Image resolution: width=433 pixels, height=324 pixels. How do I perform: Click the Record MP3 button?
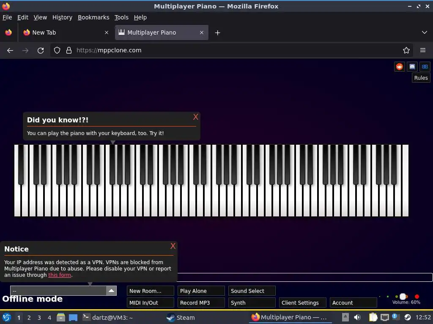pos(201,302)
